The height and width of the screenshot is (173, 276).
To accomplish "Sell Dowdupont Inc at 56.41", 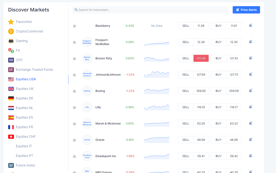I will click(x=193, y=156).
